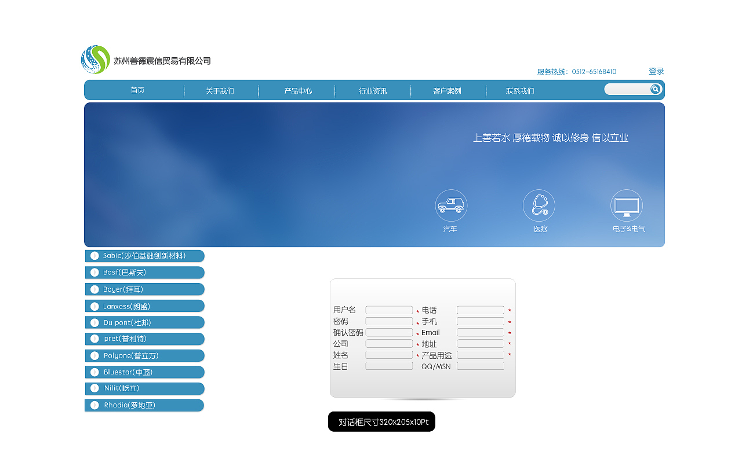Click the 服务热线 phone number text

click(x=577, y=72)
